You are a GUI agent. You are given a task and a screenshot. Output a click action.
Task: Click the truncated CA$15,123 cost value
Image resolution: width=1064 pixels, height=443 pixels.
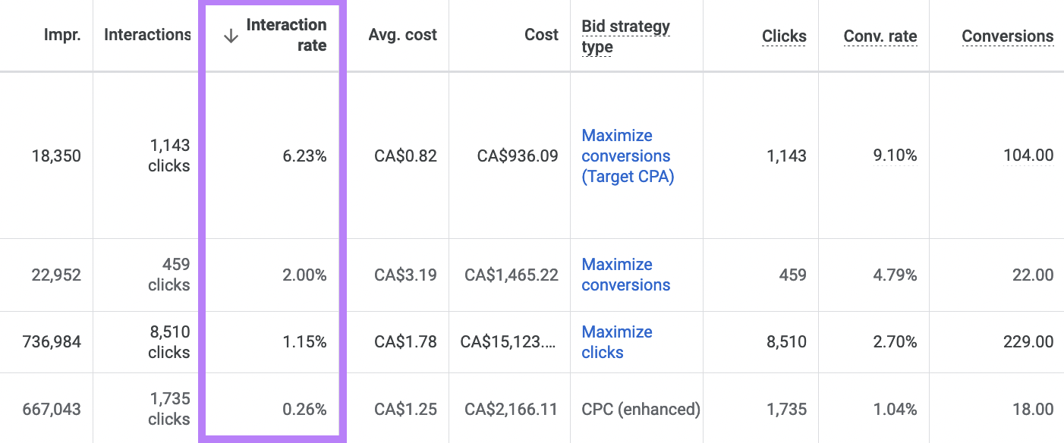[x=509, y=342]
